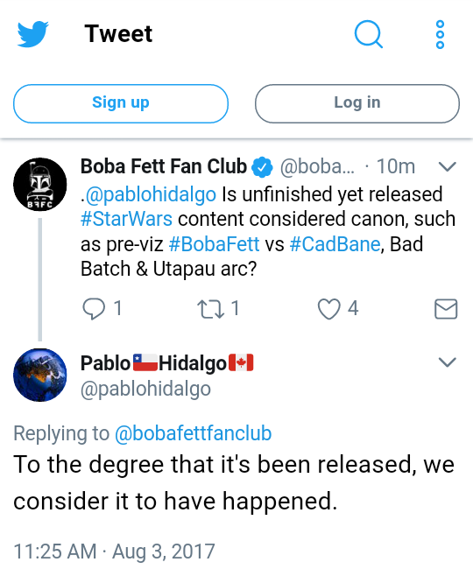Expand Boba Fett Fan Club tweet options chevron
This screenshot has height=583, width=473.
click(x=447, y=166)
